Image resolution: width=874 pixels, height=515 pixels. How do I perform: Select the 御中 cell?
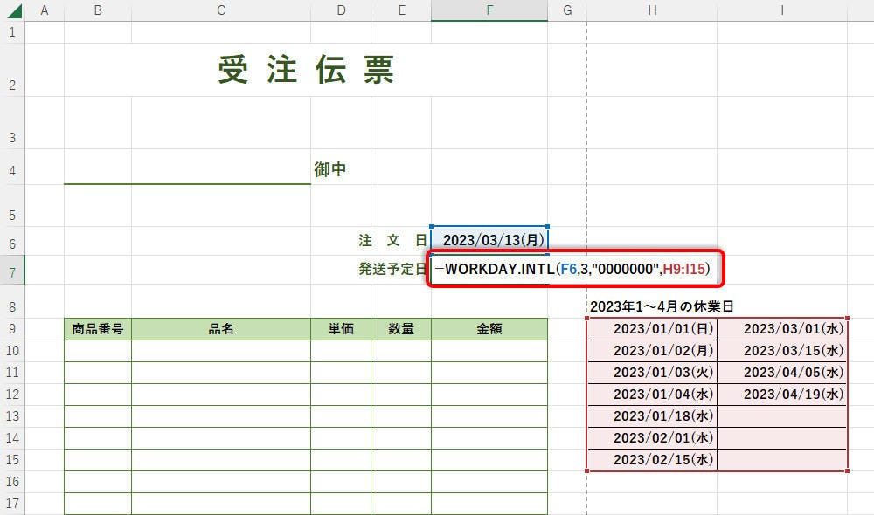point(330,169)
